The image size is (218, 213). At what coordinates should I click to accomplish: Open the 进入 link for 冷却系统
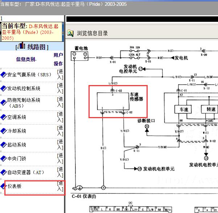(60, 131)
